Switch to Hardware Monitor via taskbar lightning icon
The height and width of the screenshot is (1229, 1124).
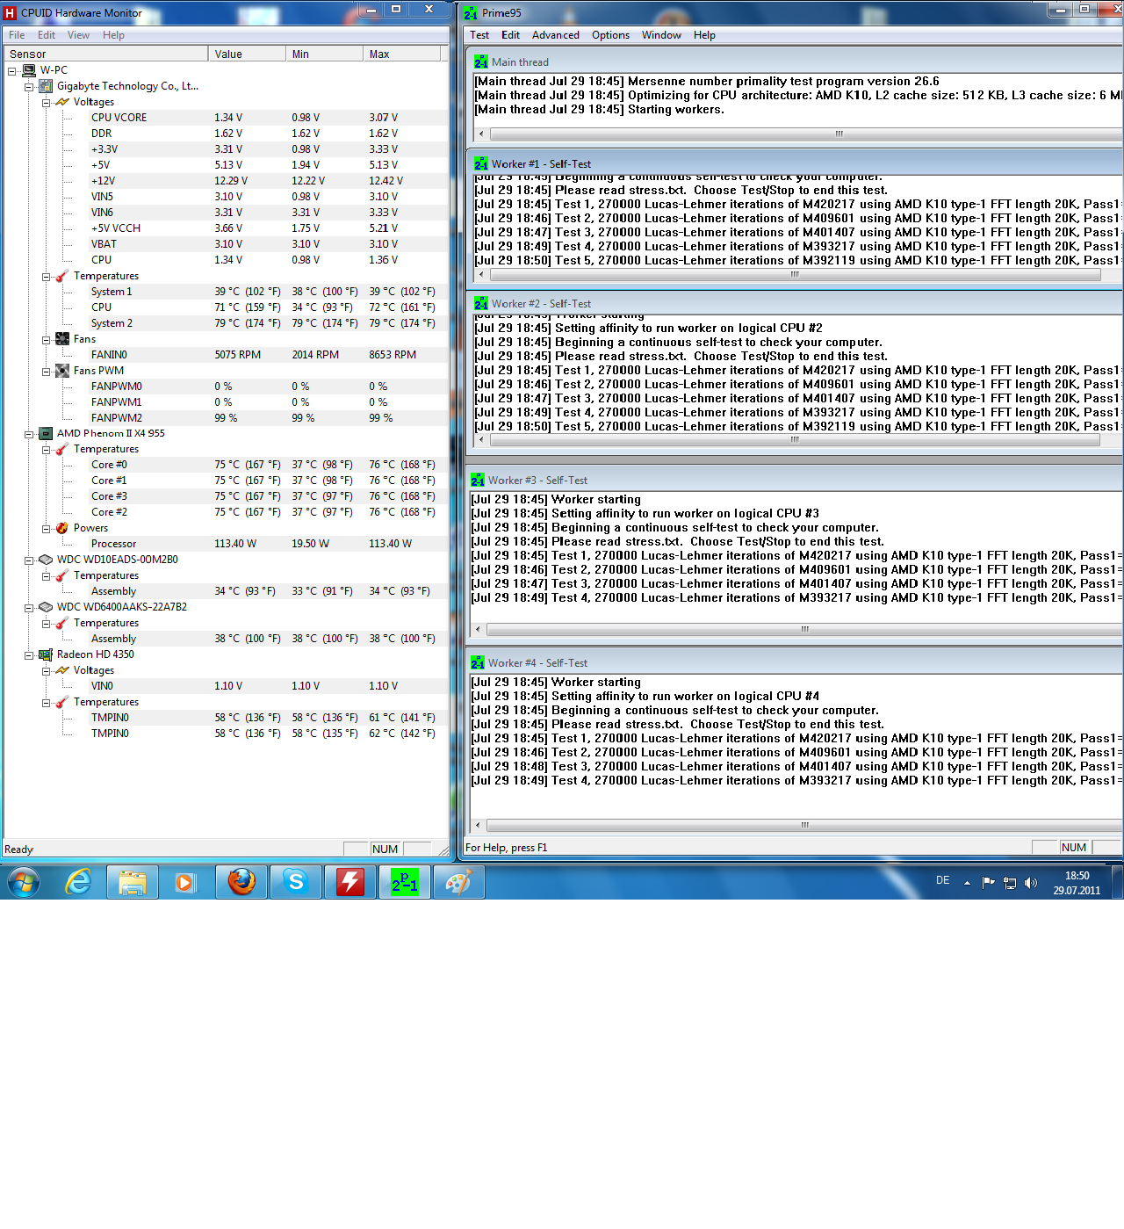pyautogui.click(x=350, y=882)
